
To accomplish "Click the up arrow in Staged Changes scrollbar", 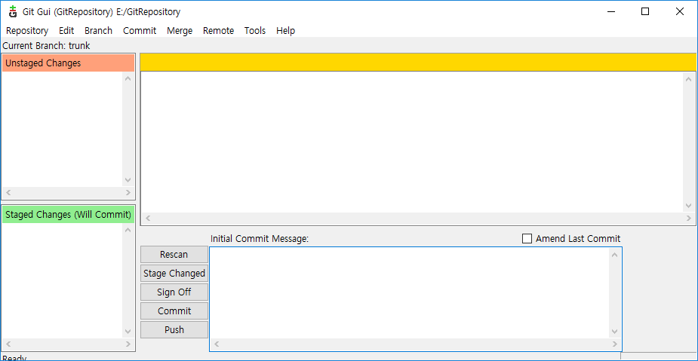I will pyautogui.click(x=128, y=230).
